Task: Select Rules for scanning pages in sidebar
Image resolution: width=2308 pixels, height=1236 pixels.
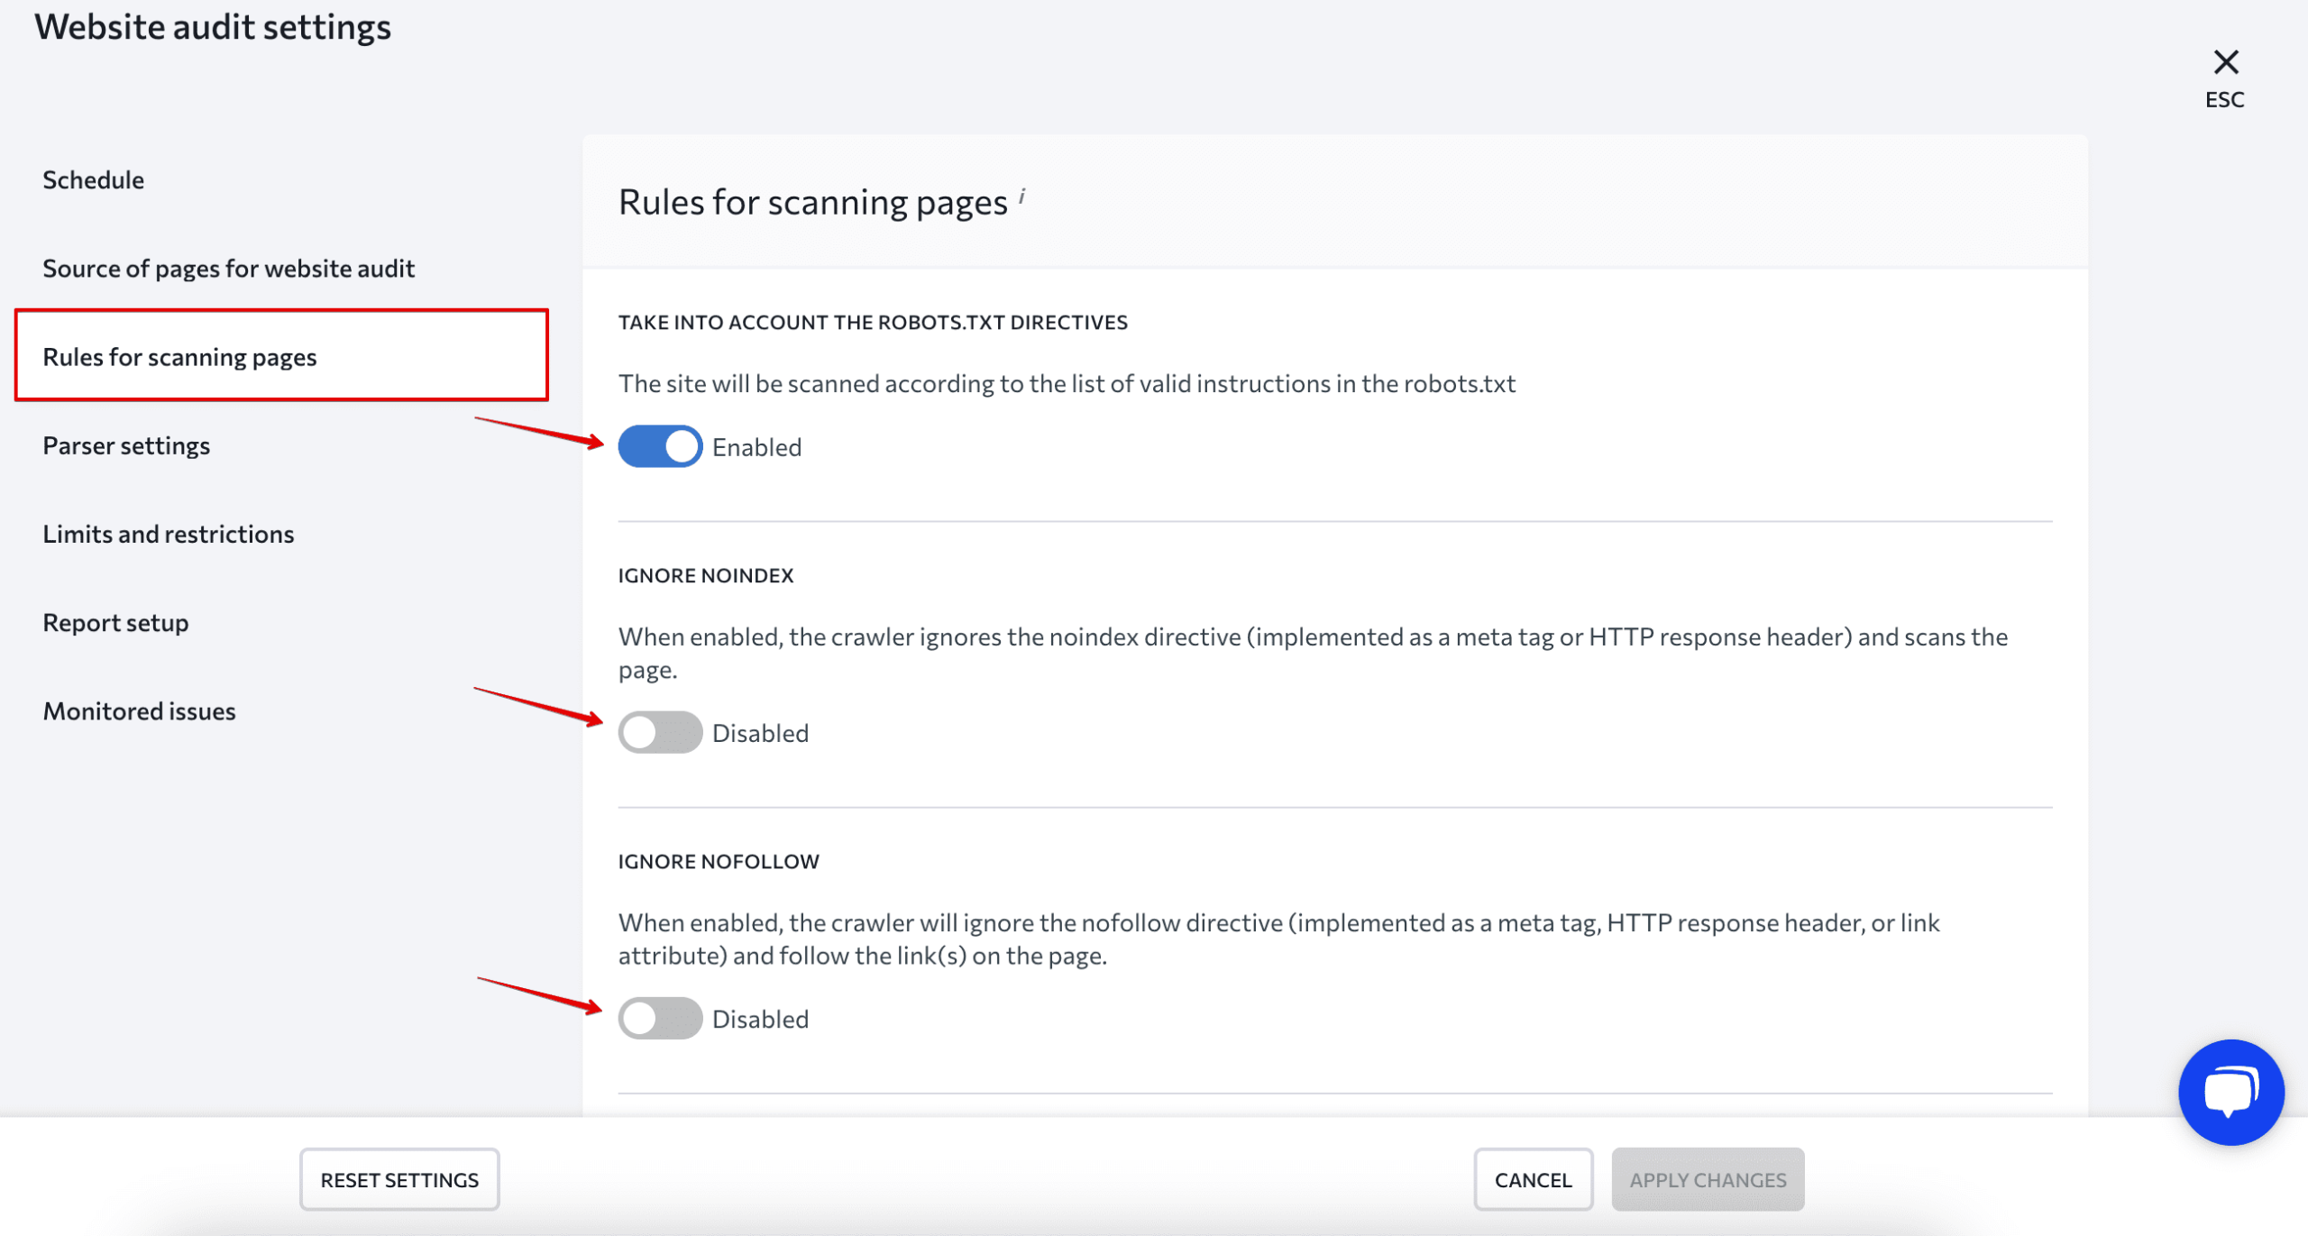Action: tap(281, 355)
